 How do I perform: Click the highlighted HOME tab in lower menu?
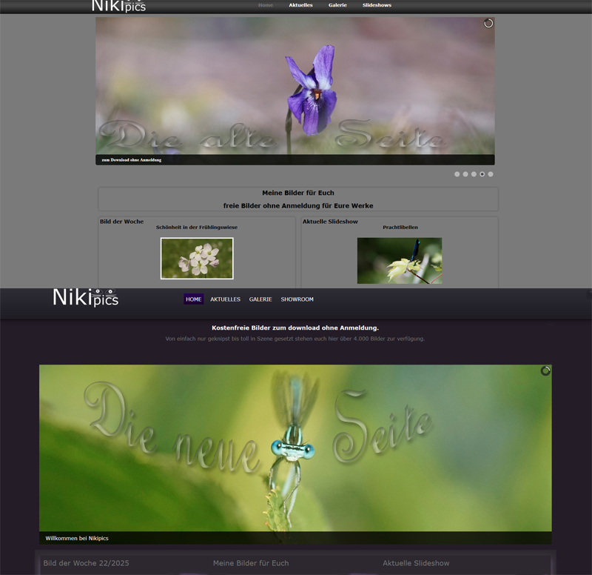point(194,299)
